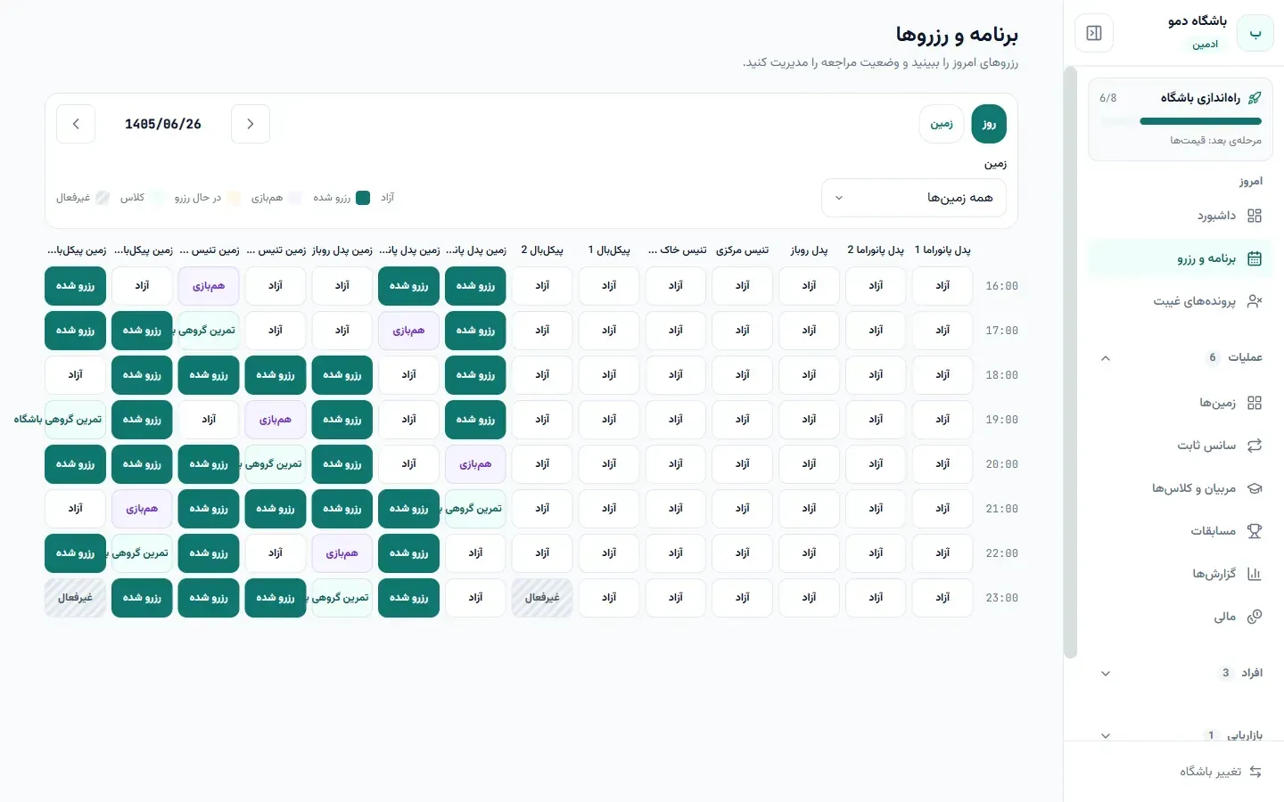The width and height of the screenshot is (1284, 802).
Task: Select آزاد slot at 22:00 for پیکل‌بال 1
Action: tap(609, 553)
